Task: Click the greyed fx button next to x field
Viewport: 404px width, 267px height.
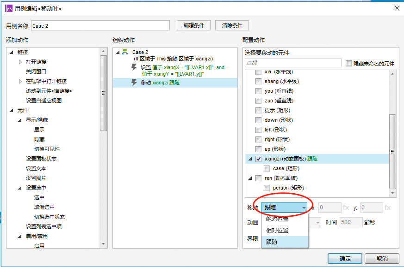Action: [346, 208]
